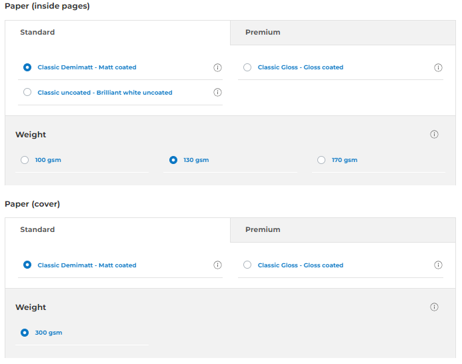Select the 300 gsm cover weight
Image resolution: width=462 pixels, height=364 pixels.
(x=25, y=333)
